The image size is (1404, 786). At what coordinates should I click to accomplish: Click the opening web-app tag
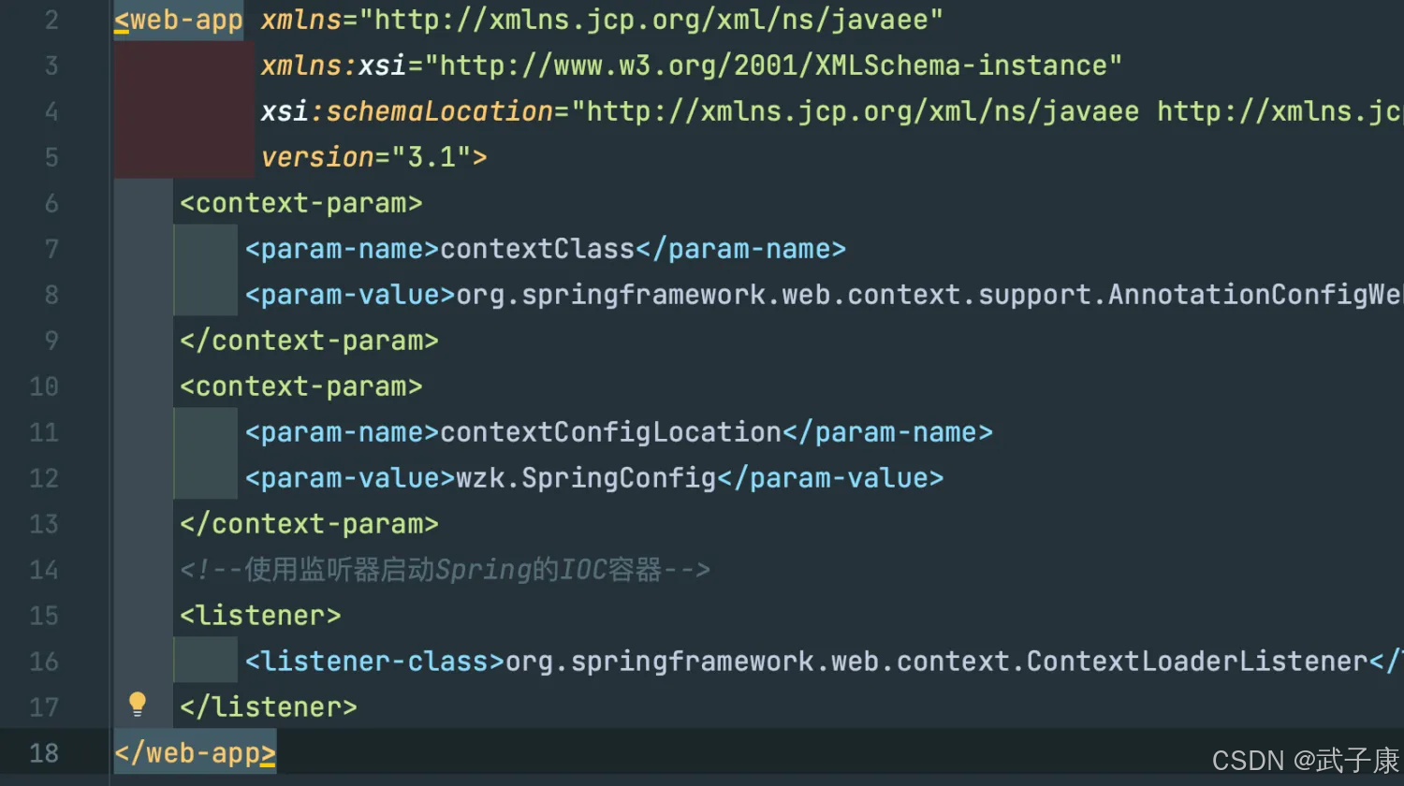click(x=179, y=20)
